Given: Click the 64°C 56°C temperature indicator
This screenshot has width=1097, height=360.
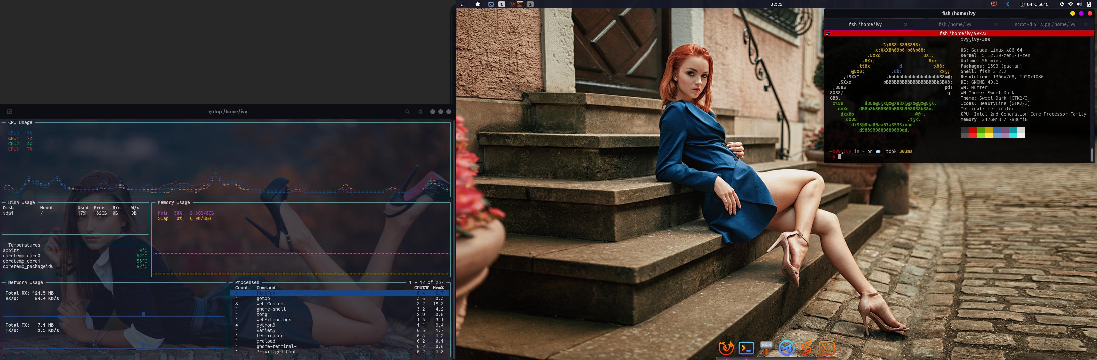Looking at the screenshot, I should tap(1034, 4).
